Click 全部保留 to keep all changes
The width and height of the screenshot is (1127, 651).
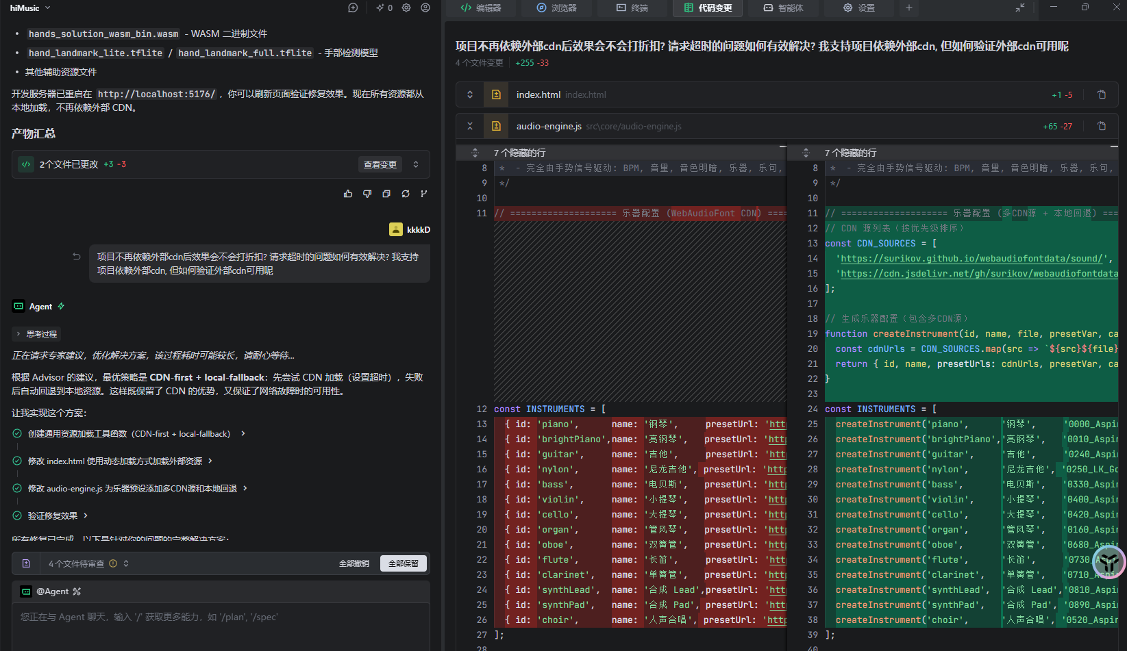pos(404,563)
